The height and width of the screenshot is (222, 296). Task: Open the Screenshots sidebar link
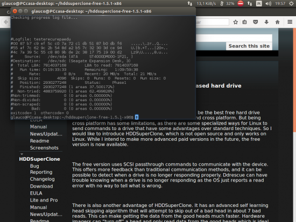pyautogui.click(x=44, y=148)
